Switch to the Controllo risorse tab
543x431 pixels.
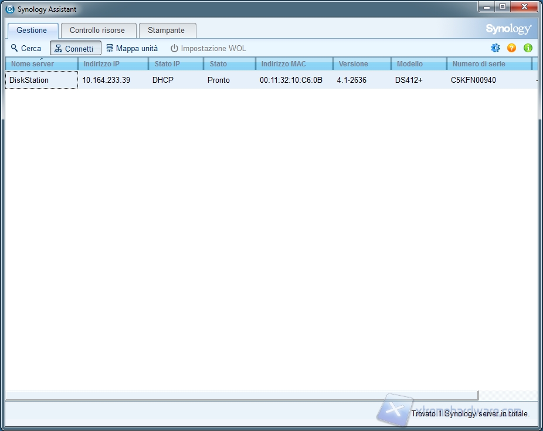[97, 31]
